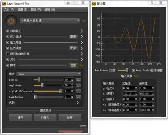Click the help question mark in 脚本图 window

pos(152,3)
